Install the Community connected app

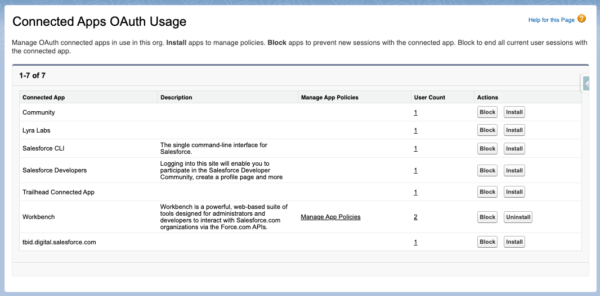point(514,112)
